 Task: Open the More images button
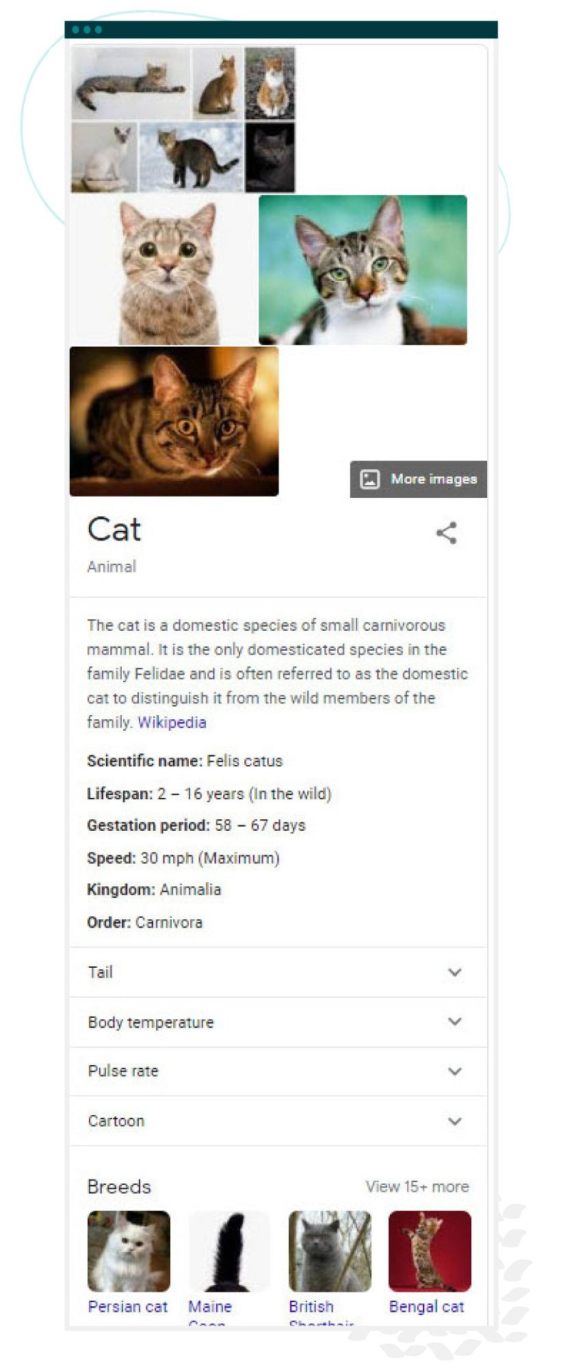tap(418, 479)
